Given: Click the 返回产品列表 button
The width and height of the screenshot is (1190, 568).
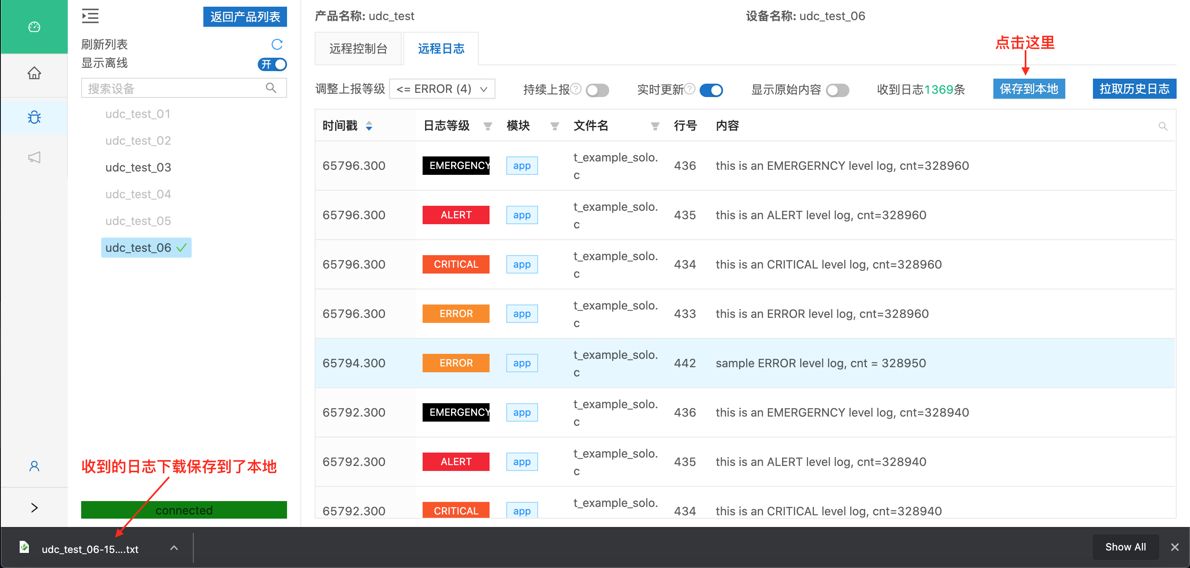Looking at the screenshot, I should 245,17.
